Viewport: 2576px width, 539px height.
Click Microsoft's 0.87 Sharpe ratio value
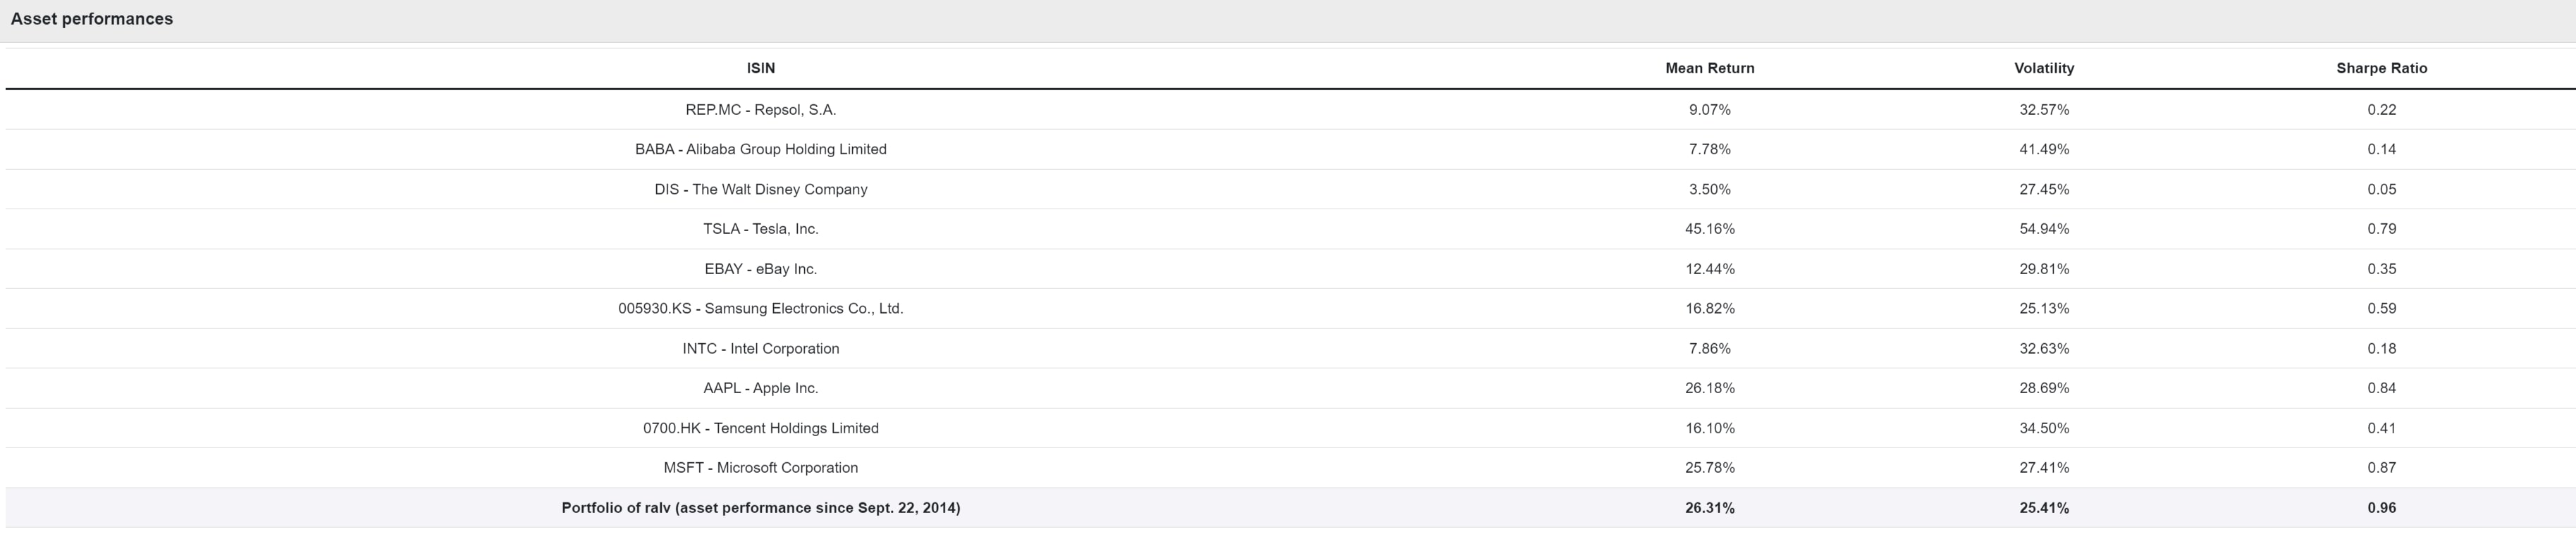click(2381, 468)
